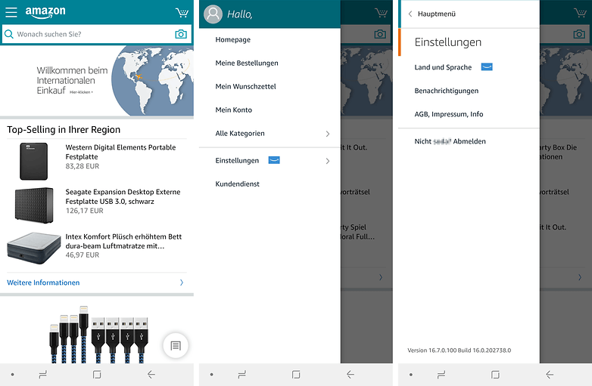The height and width of the screenshot is (386, 592).
Task: Tap 'Nicht ... Abmelden' sign-out entry
Action: point(450,141)
